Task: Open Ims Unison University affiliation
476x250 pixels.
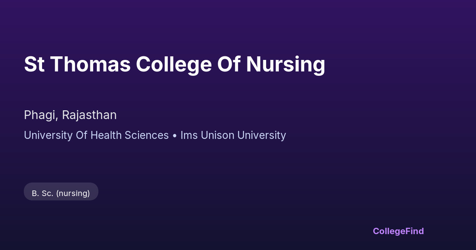Action: [233, 135]
